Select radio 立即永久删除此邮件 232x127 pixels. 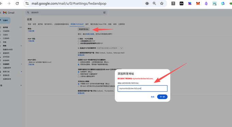[78, 76]
